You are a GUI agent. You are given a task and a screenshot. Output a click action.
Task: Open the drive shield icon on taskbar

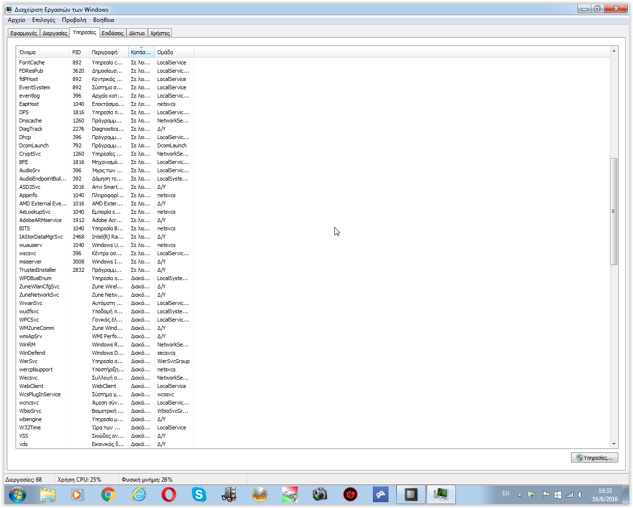point(290,495)
